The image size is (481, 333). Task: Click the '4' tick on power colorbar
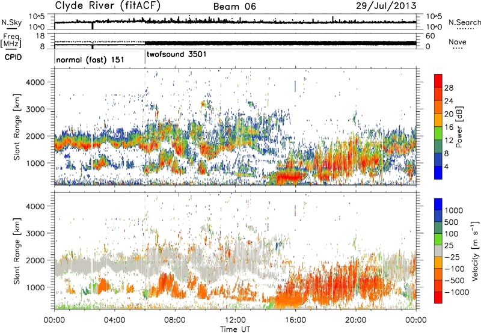coord(446,166)
